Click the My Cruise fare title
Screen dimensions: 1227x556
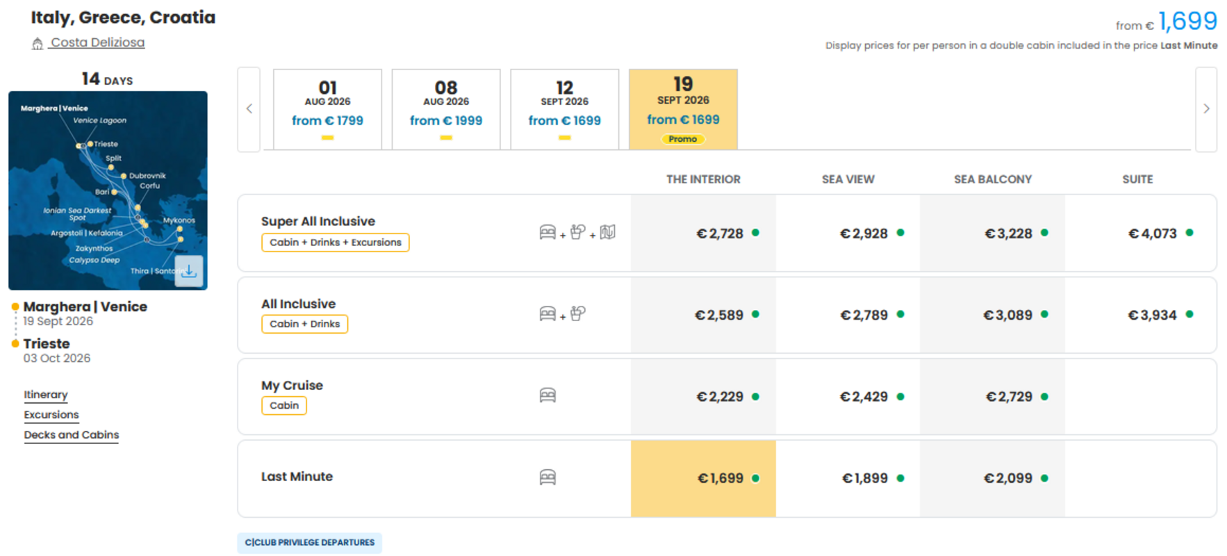(292, 386)
